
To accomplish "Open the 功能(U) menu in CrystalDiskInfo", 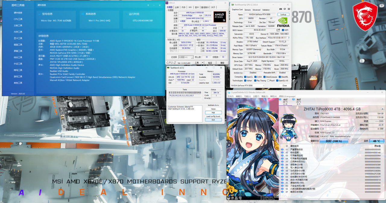I will (247, 96).
